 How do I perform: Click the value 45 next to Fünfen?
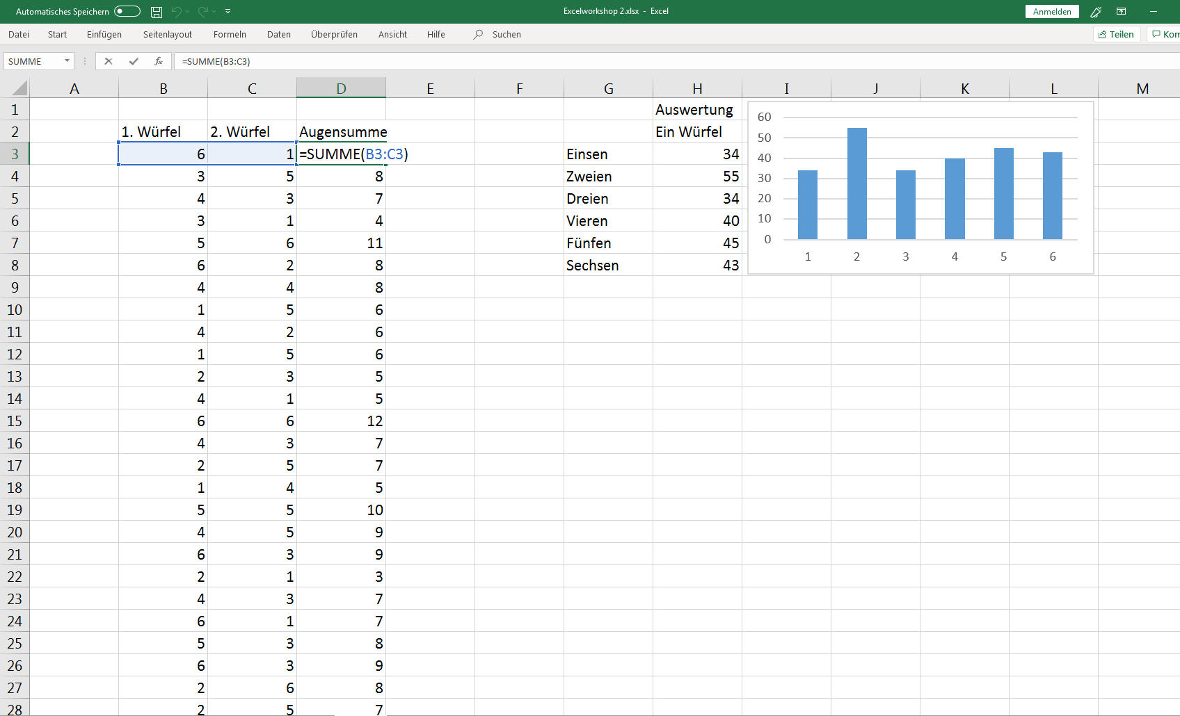point(698,243)
